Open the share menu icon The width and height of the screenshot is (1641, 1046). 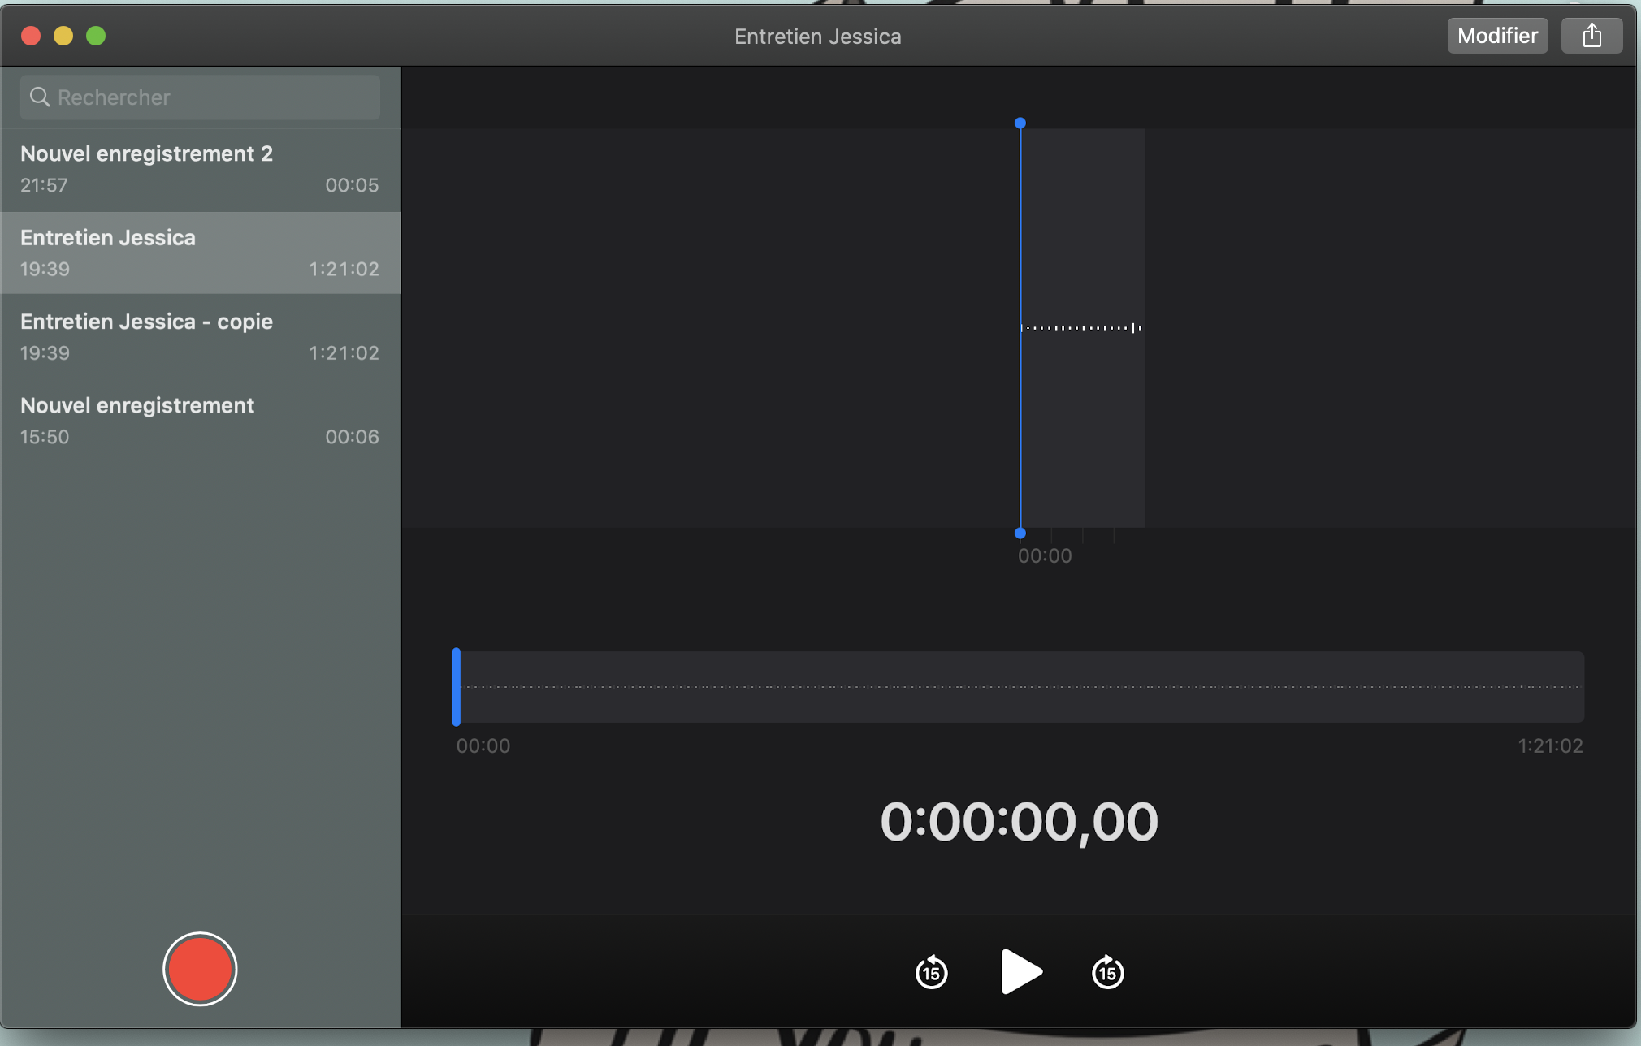[1591, 36]
